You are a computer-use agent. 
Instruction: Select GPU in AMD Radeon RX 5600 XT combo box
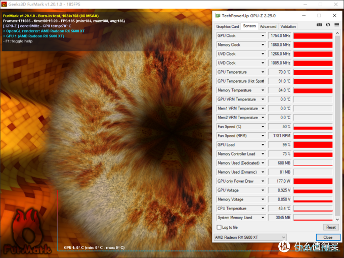coord(250,237)
